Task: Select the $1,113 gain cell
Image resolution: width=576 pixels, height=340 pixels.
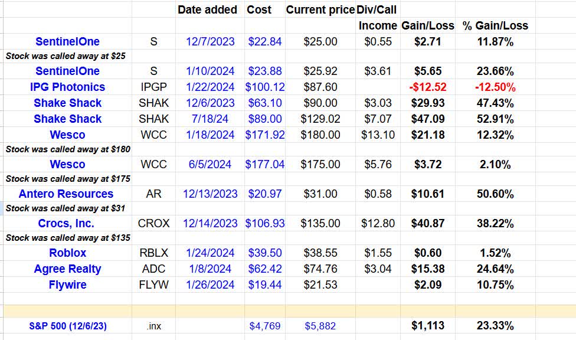Action: [427, 326]
